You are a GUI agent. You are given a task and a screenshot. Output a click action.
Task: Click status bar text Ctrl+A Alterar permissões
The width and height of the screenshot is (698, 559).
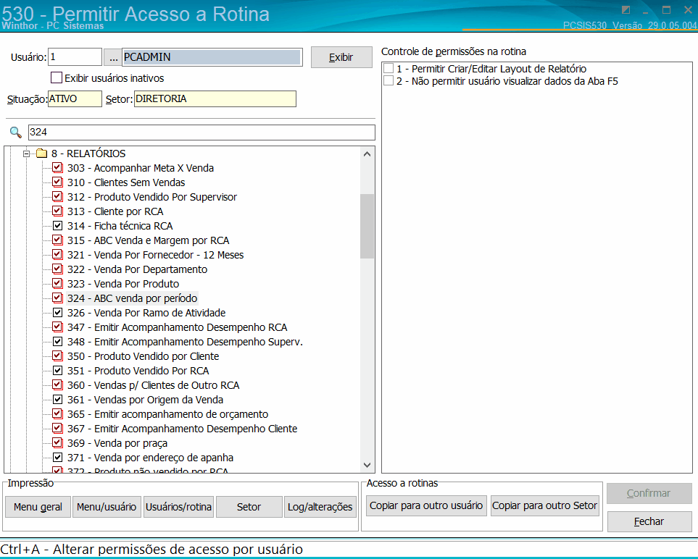151,549
